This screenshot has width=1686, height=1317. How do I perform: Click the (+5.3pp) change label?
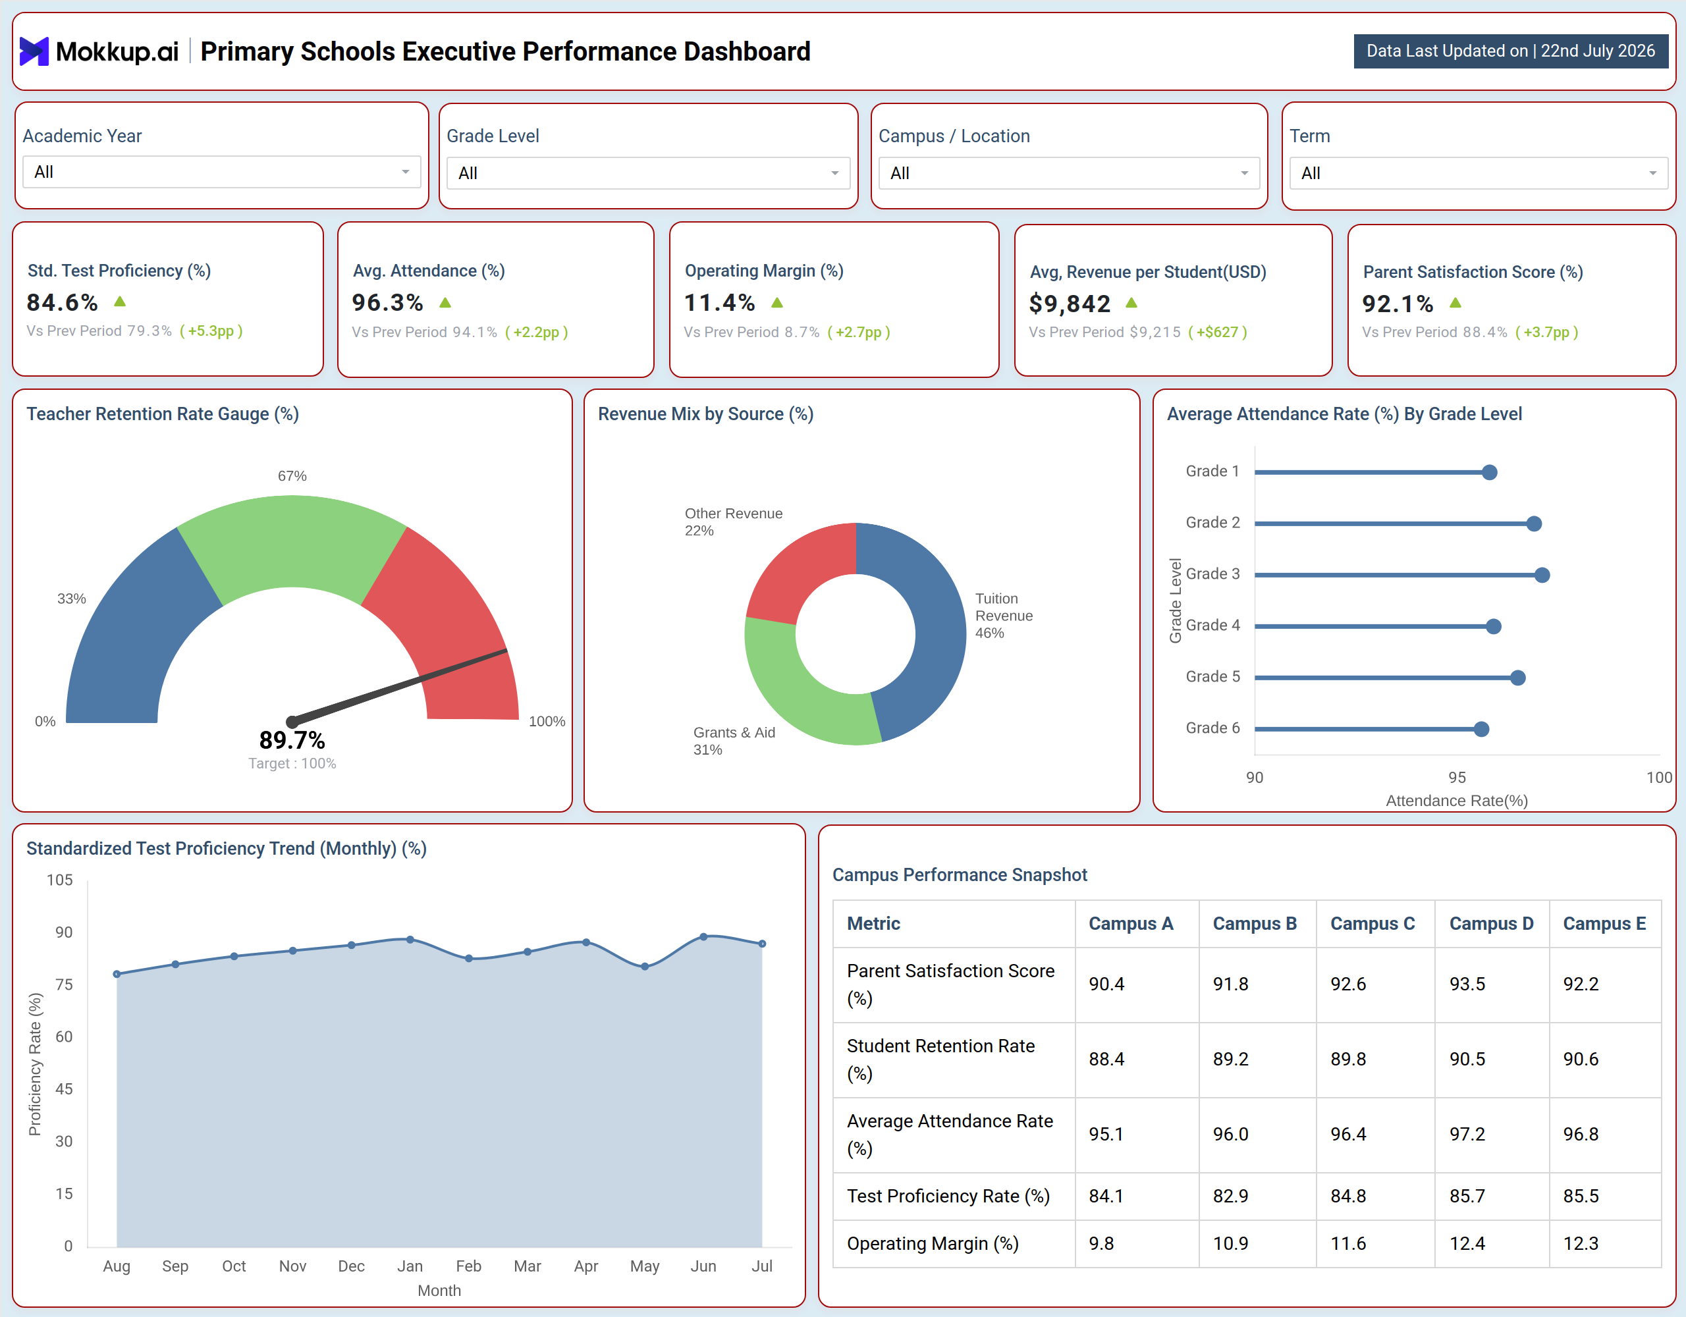click(211, 331)
